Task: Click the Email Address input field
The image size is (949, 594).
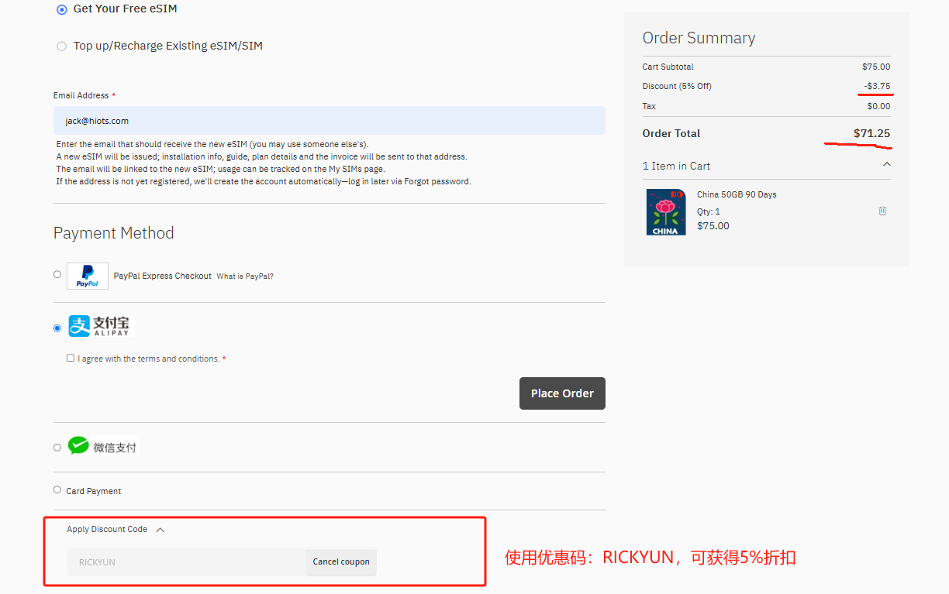Action: (x=329, y=121)
